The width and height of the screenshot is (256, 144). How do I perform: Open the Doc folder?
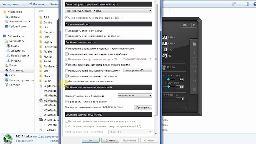click(44, 27)
